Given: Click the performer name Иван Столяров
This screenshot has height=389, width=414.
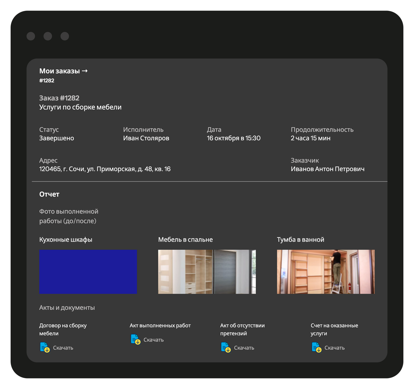Looking at the screenshot, I should [x=146, y=138].
